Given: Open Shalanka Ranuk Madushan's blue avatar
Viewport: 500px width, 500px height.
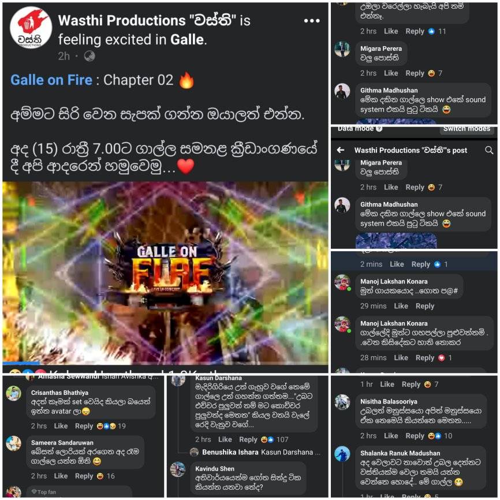Looking at the screenshot, I should [x=342, y=454].
